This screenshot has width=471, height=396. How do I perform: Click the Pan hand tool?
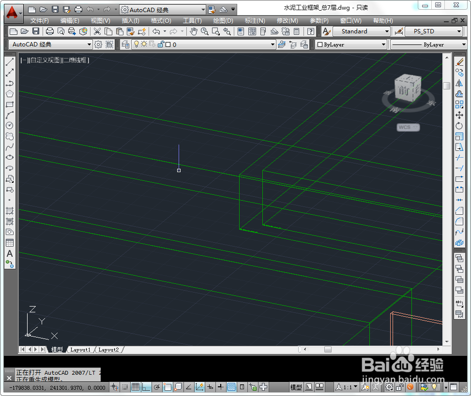194,31
